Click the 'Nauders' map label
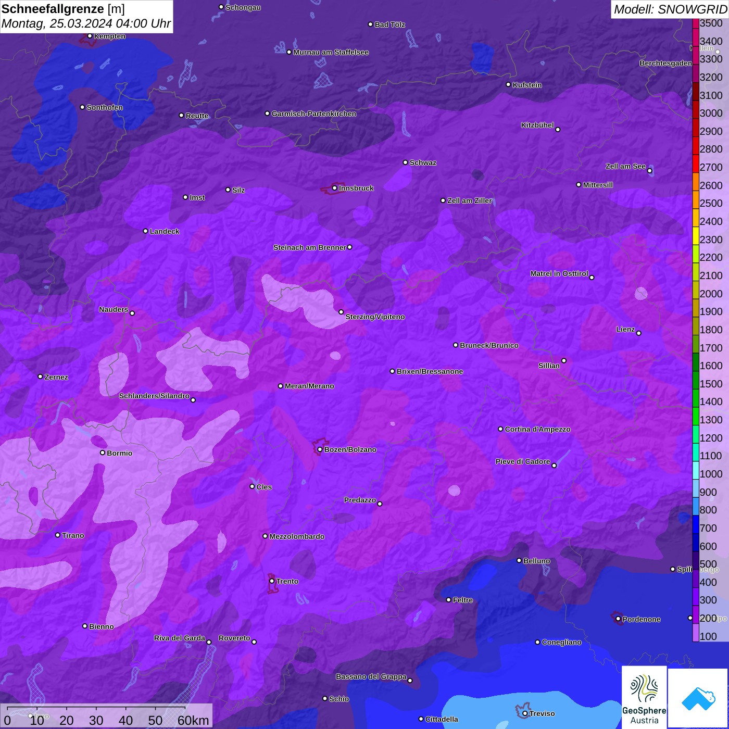The image size is (729, 729). (114, 310)
